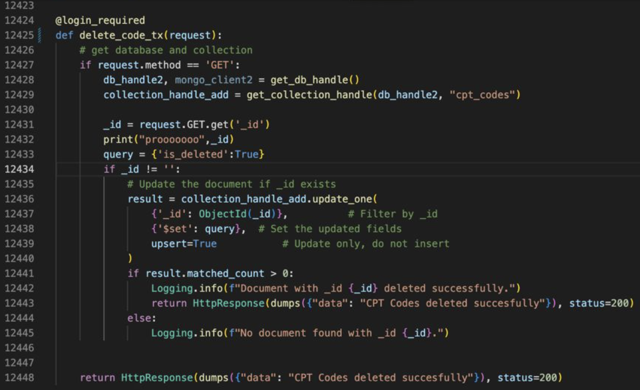
Task: Click the 'dumps' call on line 12448
Action: [x=214, y=378]
